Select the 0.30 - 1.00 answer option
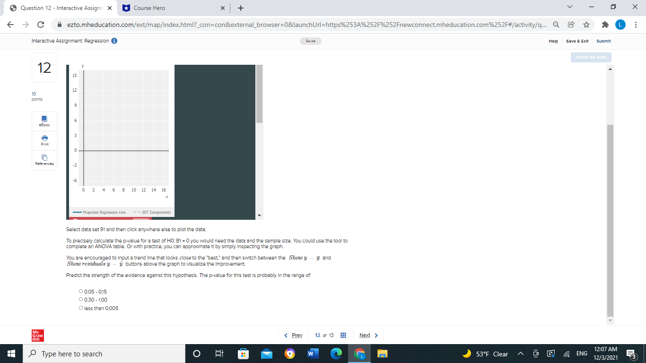Image resolution: width=646 pixels, height=363 pixels. (x=81, y=299)
